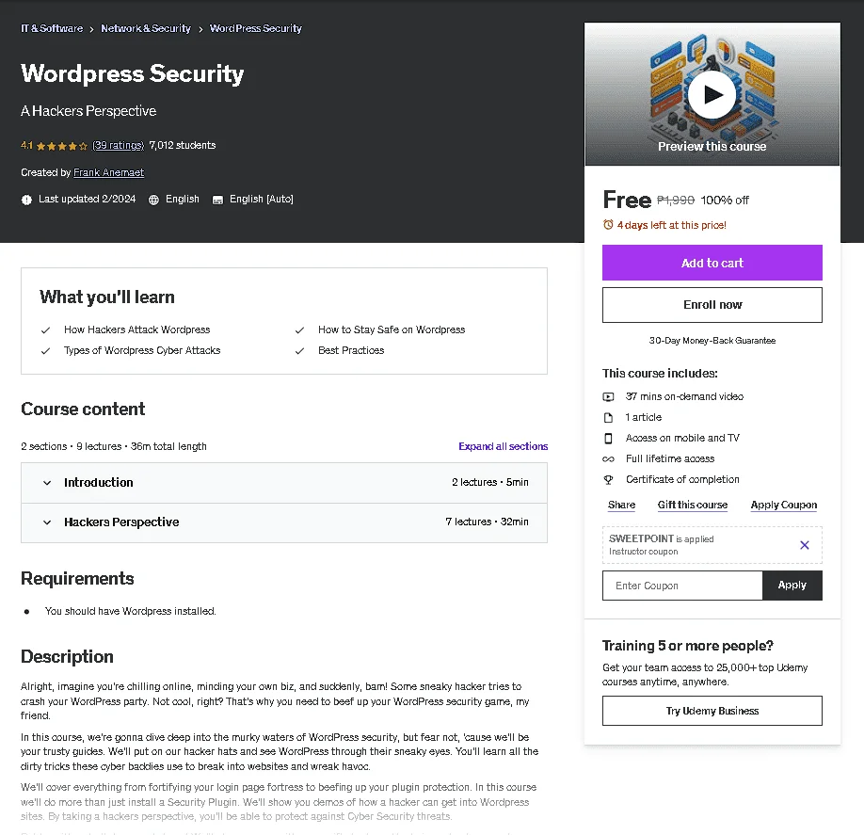Click the star rating icons

pyautogui.click(x=62, y=146)
